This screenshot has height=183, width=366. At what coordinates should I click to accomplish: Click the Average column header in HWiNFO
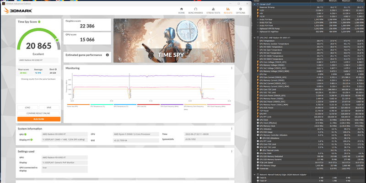(360, 1)
